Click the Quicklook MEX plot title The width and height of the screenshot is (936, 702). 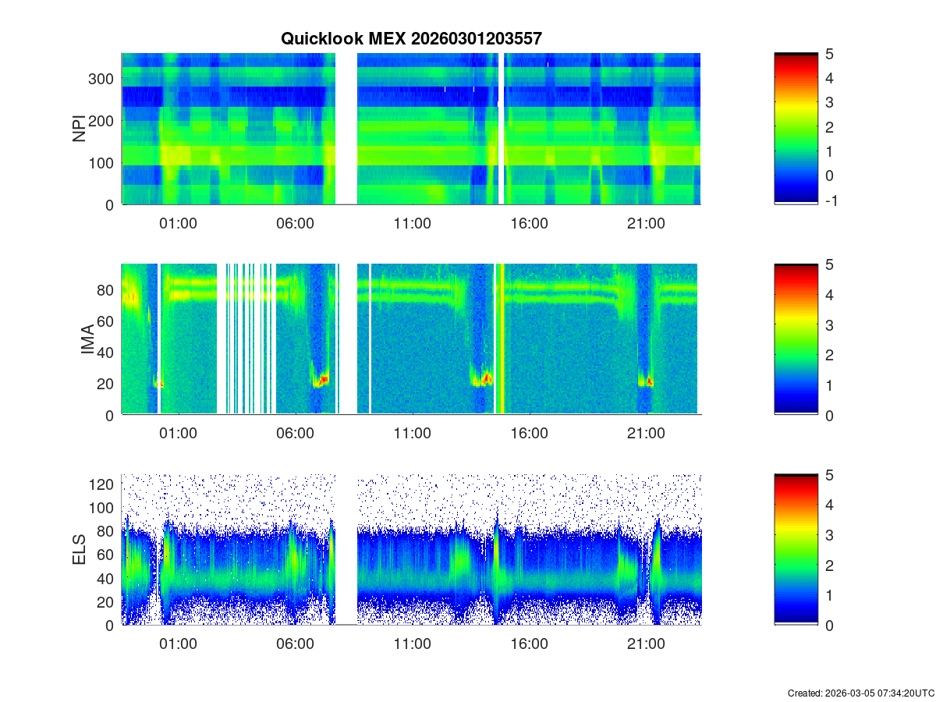411,38
